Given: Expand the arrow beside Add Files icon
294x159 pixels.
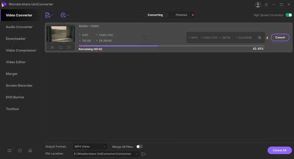Looking at the screenshot, I should tap(52, 16).
